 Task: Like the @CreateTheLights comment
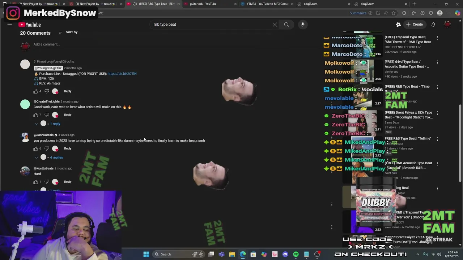(x=35, y=115)
